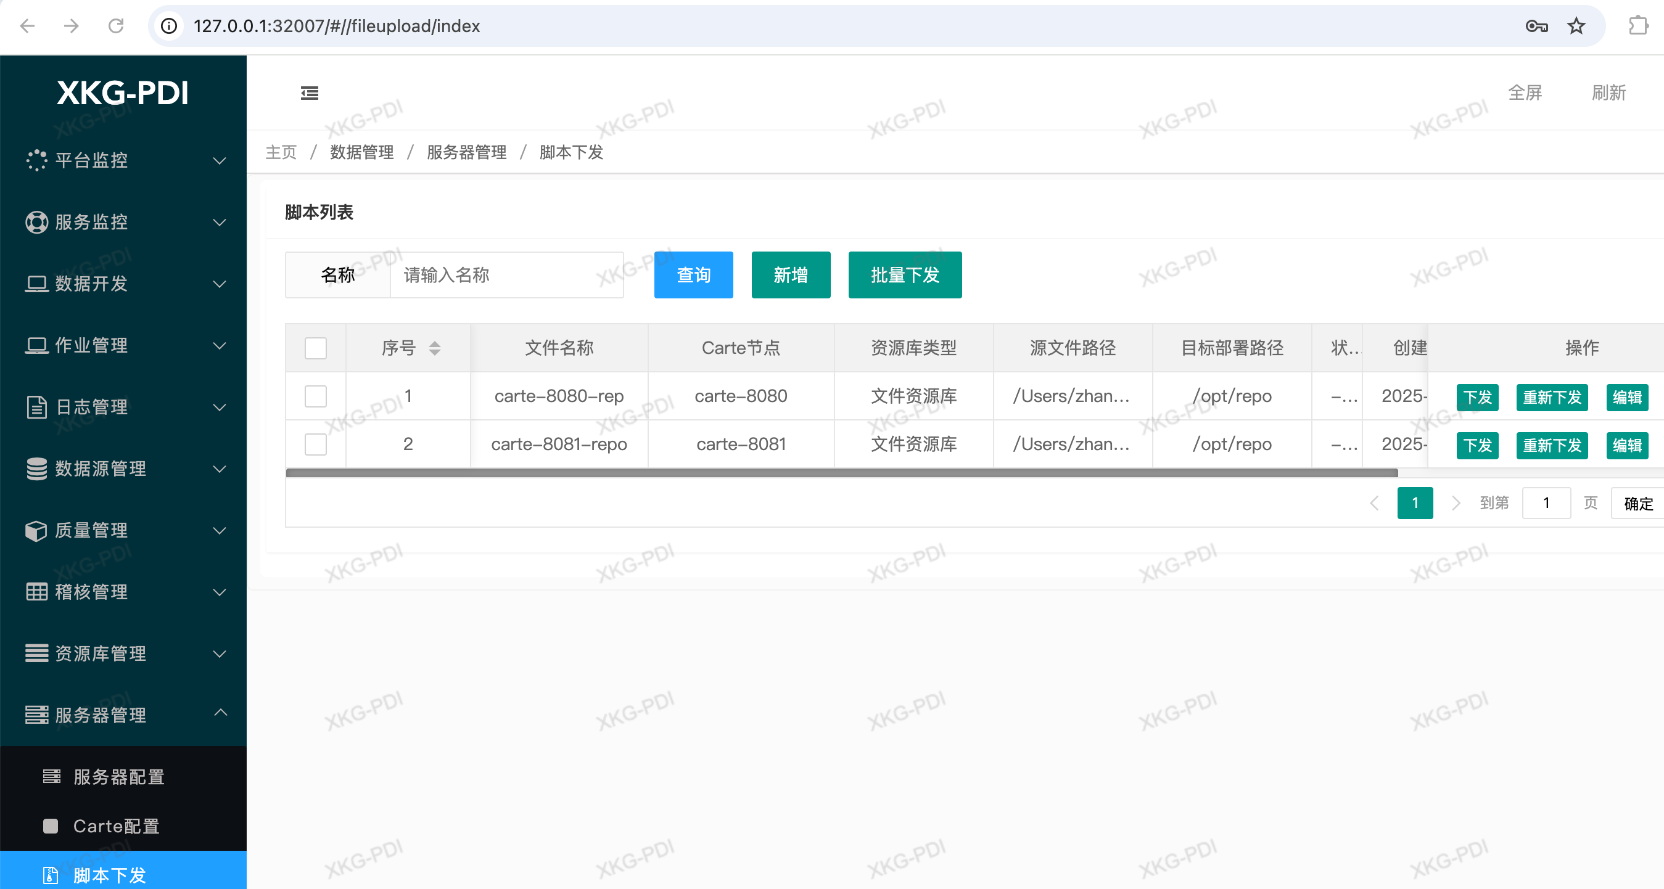Click the table horizontal scrollbar

840,473
